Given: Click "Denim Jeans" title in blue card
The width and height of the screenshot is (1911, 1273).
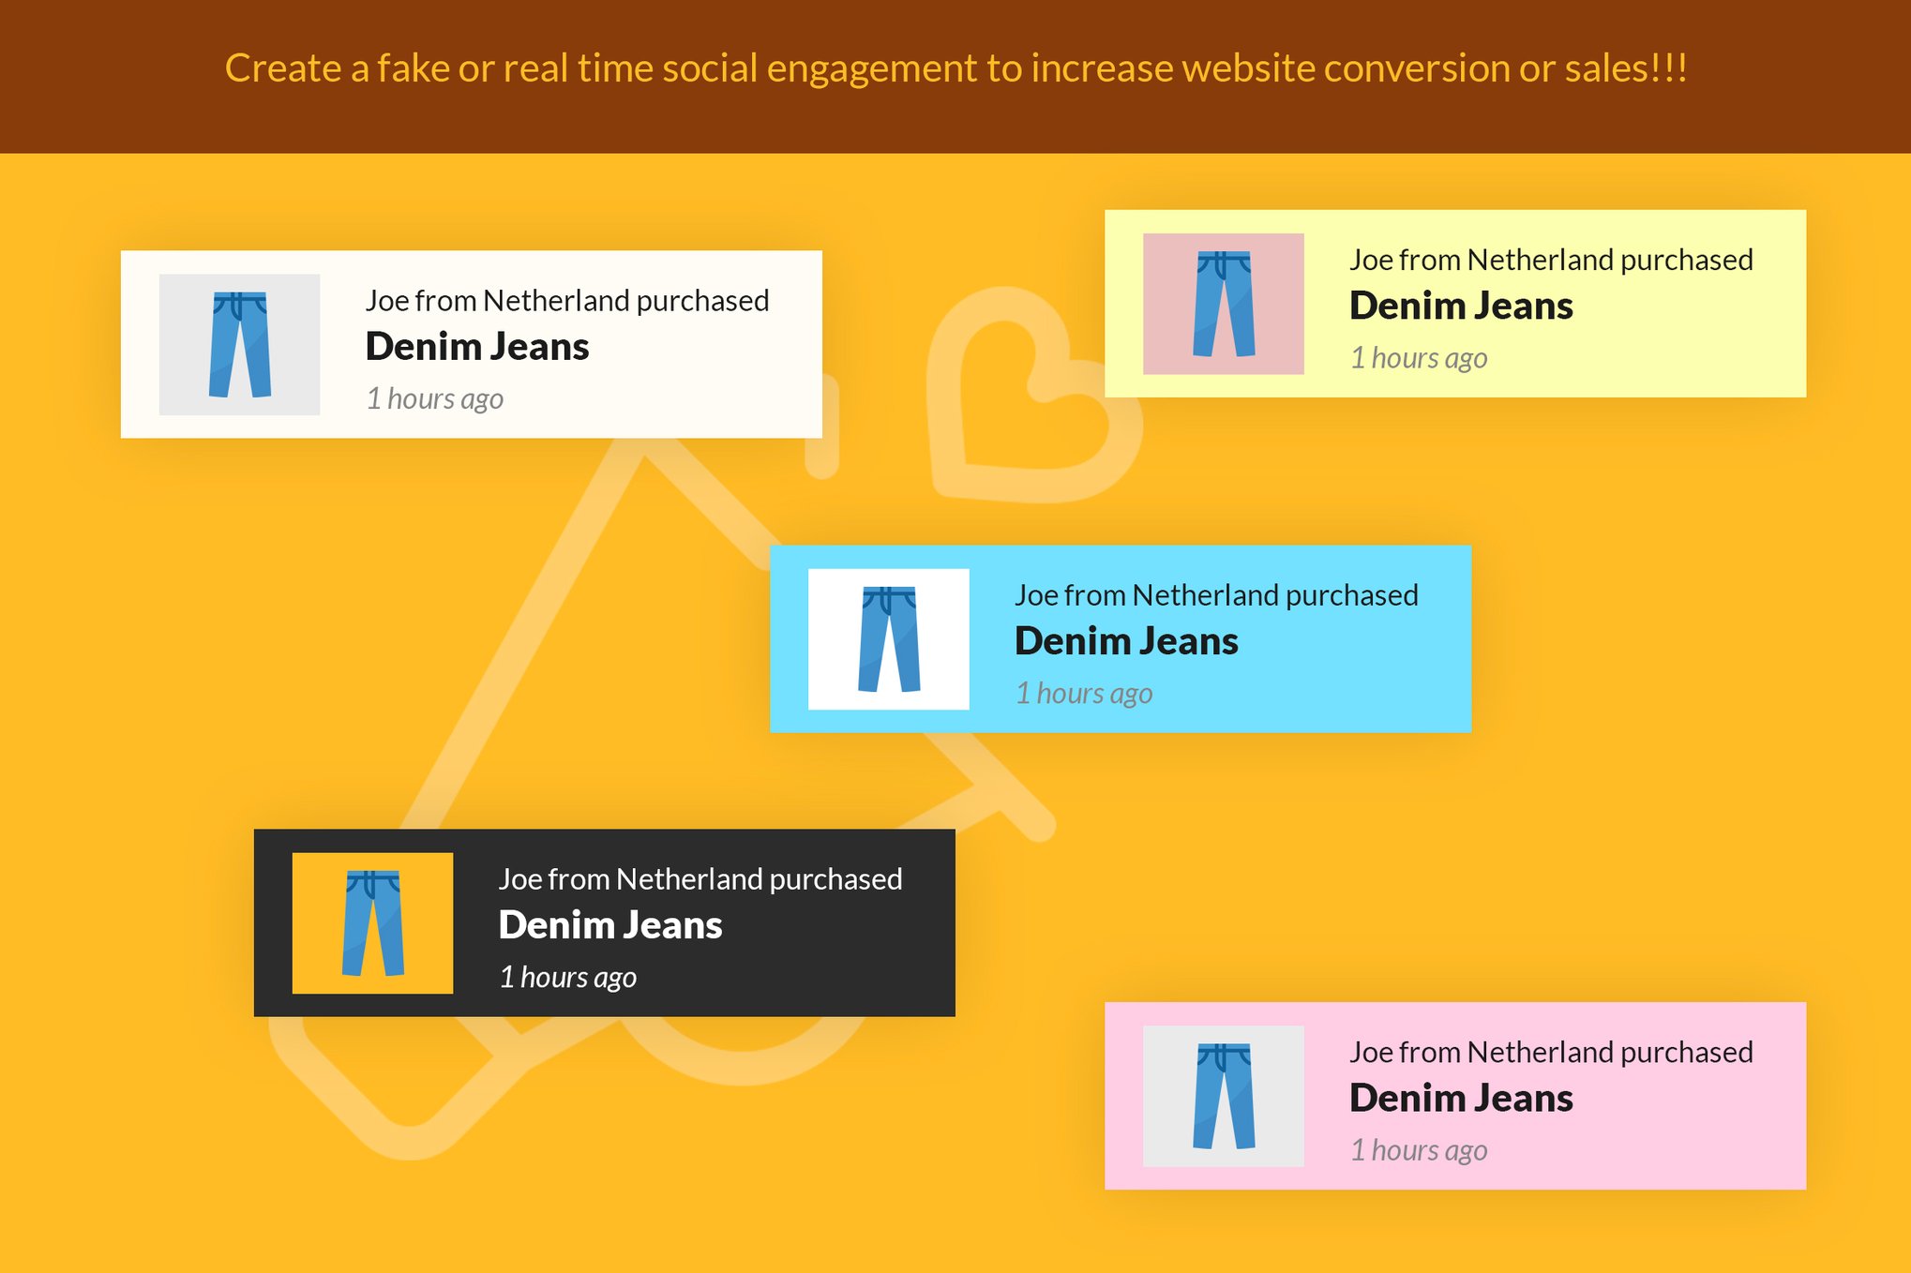Looking at the screenshot, I should click(1126, 641).
